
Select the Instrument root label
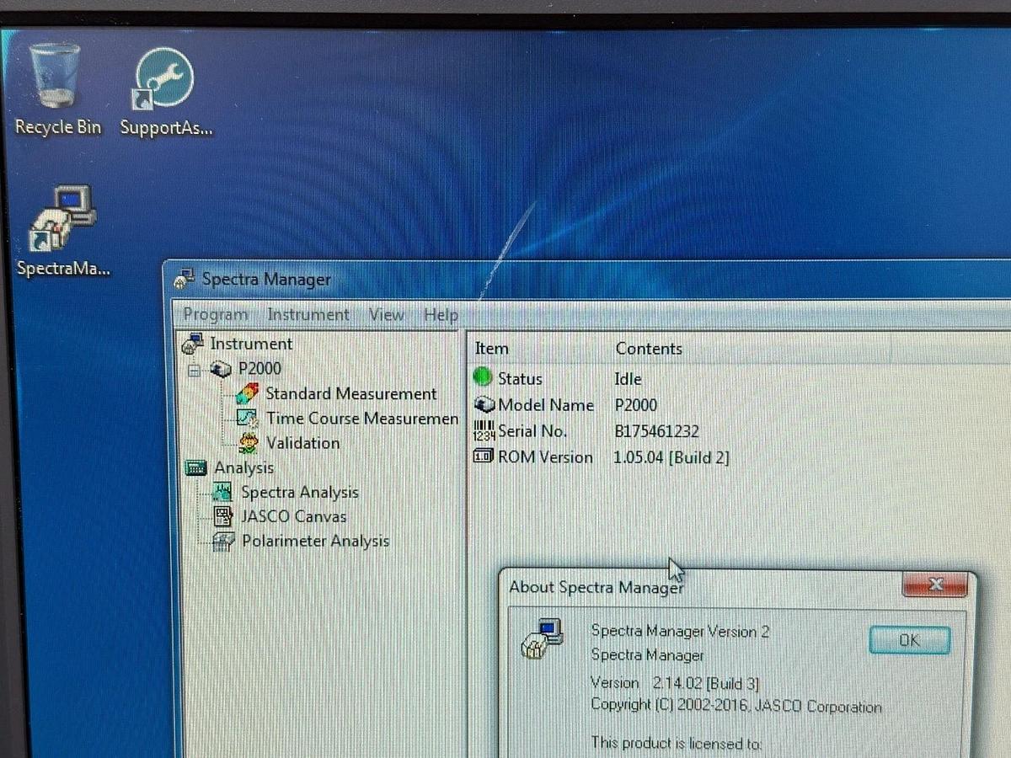click(x=251, y=344)
